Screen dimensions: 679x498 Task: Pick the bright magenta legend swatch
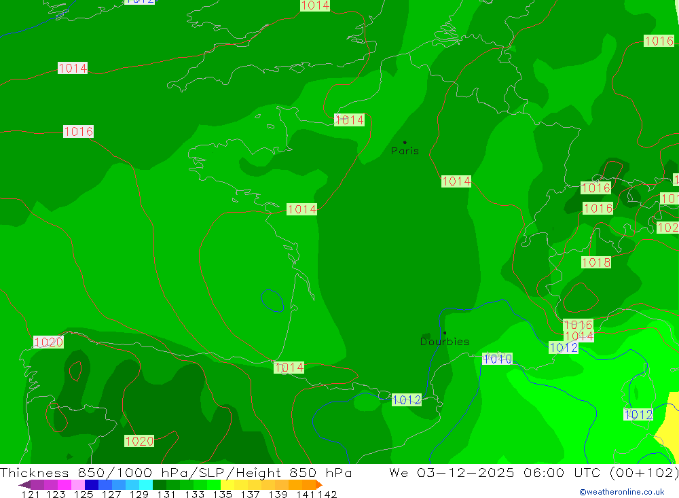64,484
